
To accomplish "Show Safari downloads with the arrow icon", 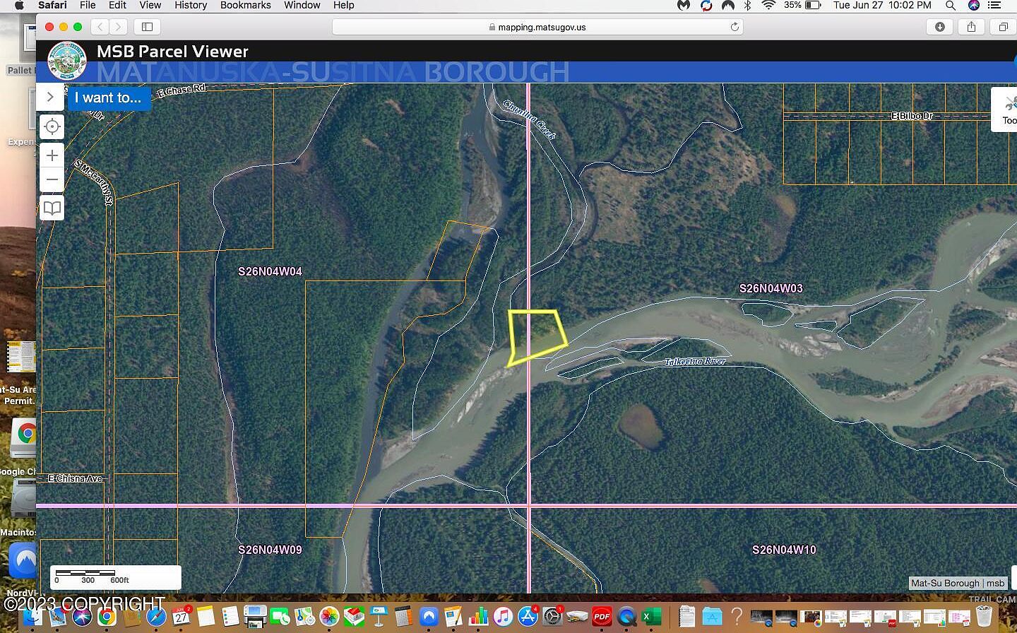I will click(939, 27).
